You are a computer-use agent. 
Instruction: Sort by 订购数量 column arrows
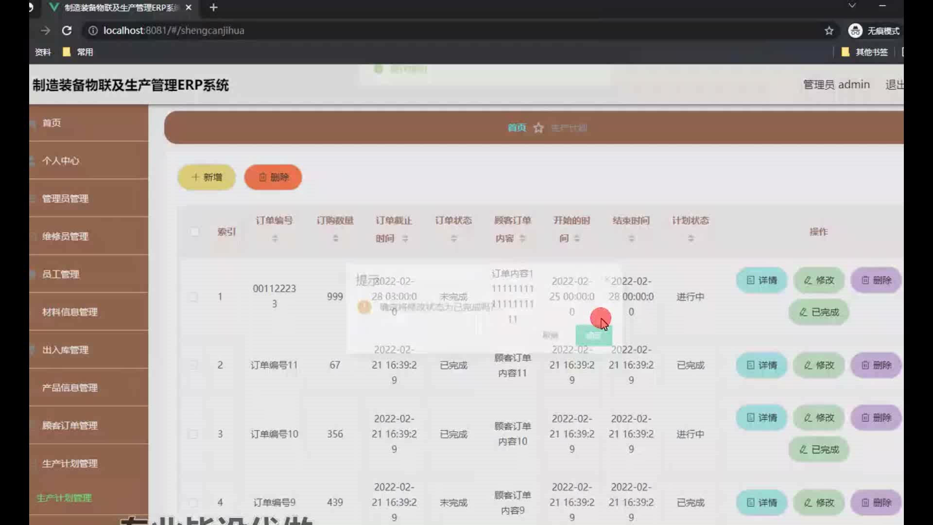point(335,239)
